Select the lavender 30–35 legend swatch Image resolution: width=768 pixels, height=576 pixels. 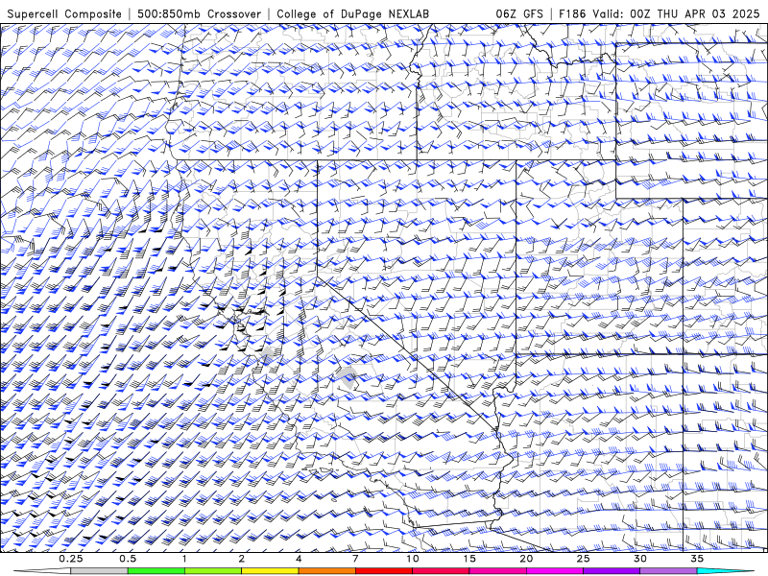click(668, 571)
